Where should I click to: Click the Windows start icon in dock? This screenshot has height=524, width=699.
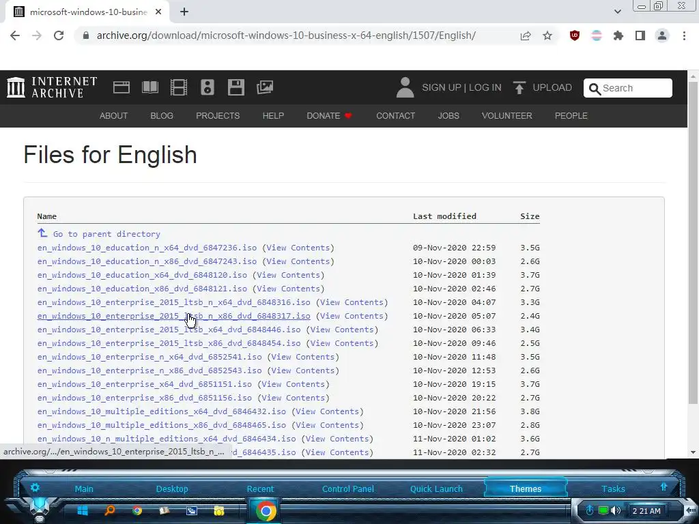coord(83,510)
